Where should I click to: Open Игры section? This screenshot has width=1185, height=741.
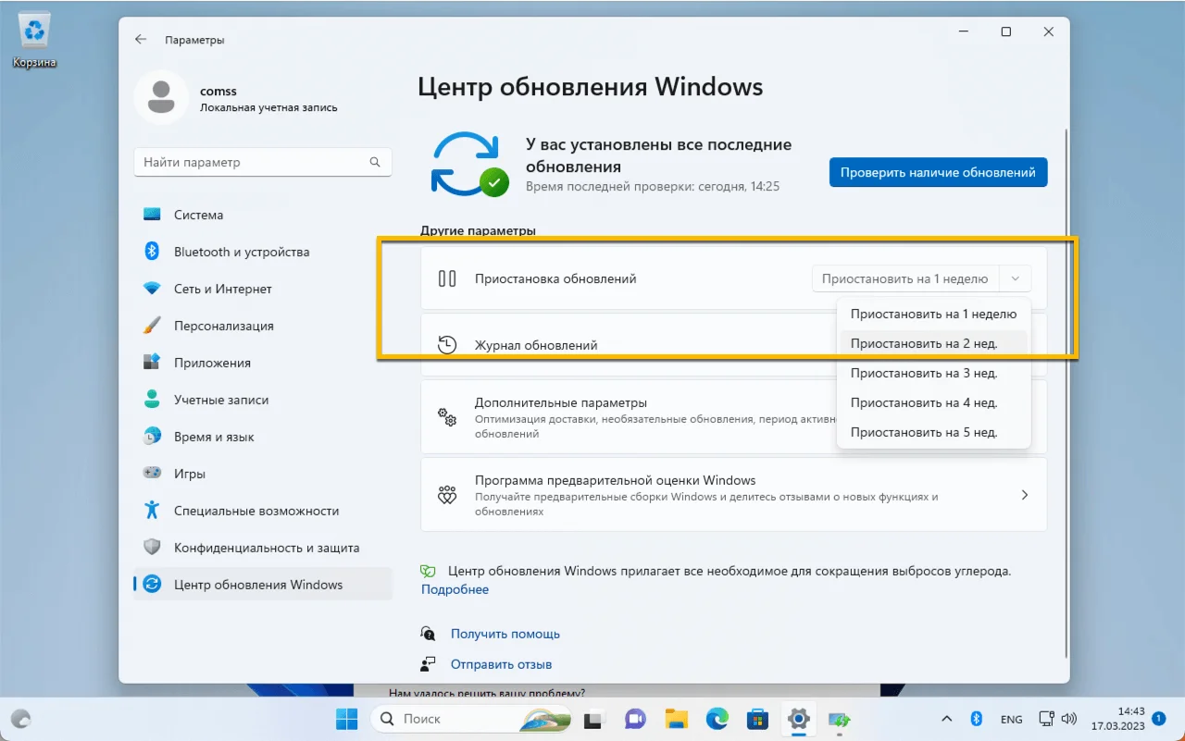pos(263,474)
